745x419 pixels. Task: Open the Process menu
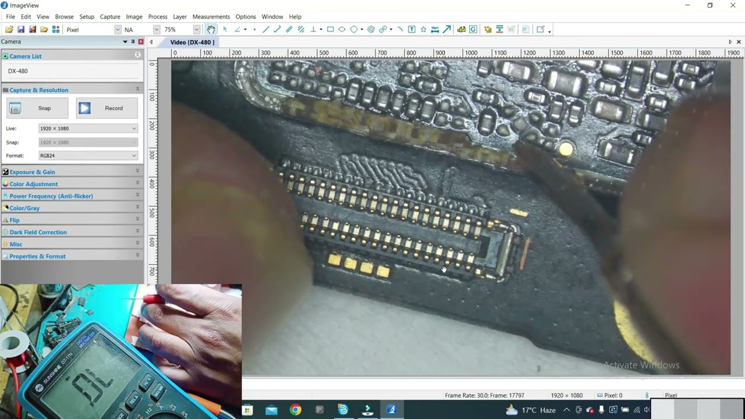[x=157, y=17]
